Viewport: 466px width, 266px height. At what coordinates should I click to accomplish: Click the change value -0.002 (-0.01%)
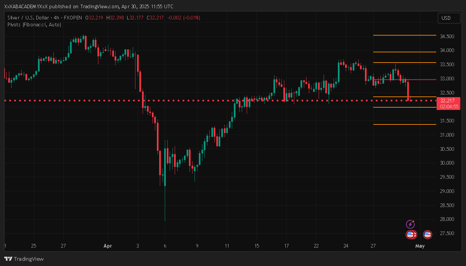click(x=183, y=18)
